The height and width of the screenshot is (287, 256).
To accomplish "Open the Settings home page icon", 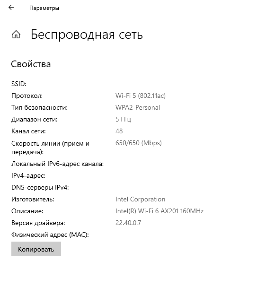I will coord(16,35).
